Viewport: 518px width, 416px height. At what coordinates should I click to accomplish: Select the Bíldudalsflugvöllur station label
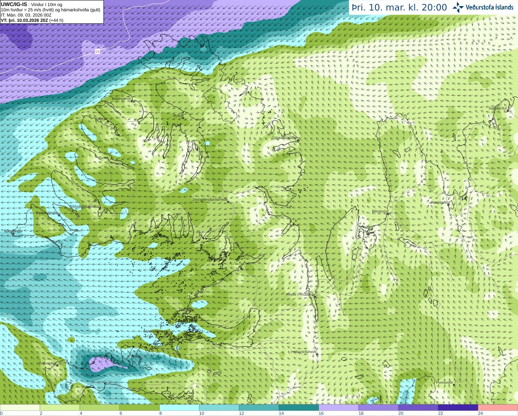tap(84, 206)
